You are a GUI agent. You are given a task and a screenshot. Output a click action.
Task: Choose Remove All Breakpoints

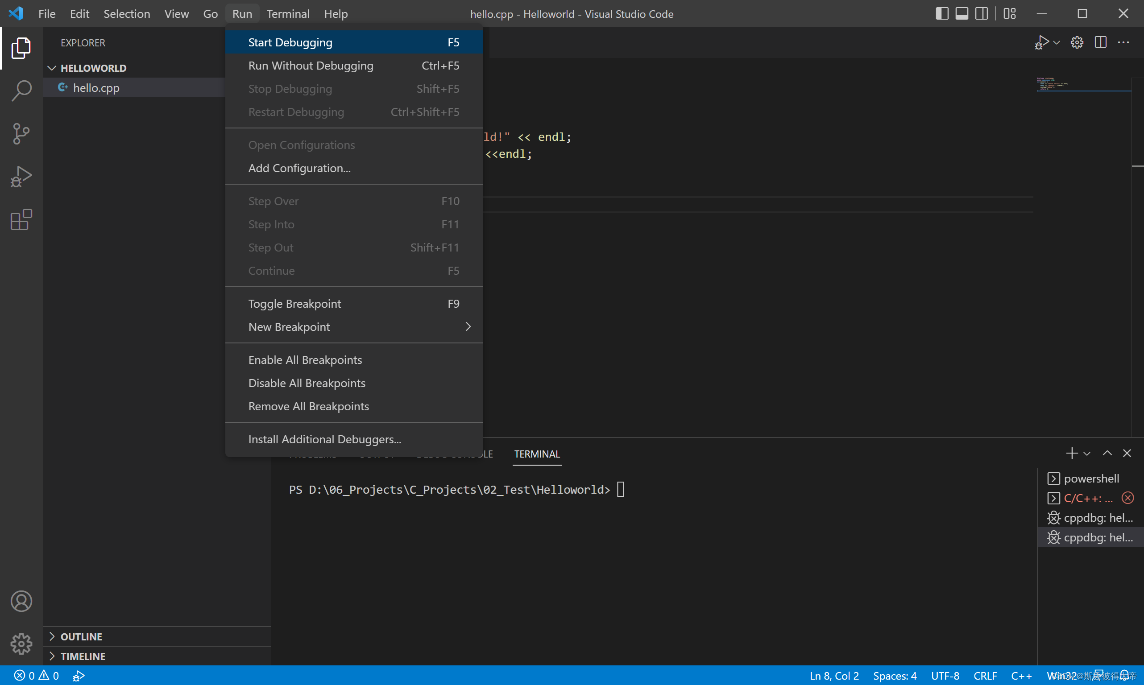point(354,406)
